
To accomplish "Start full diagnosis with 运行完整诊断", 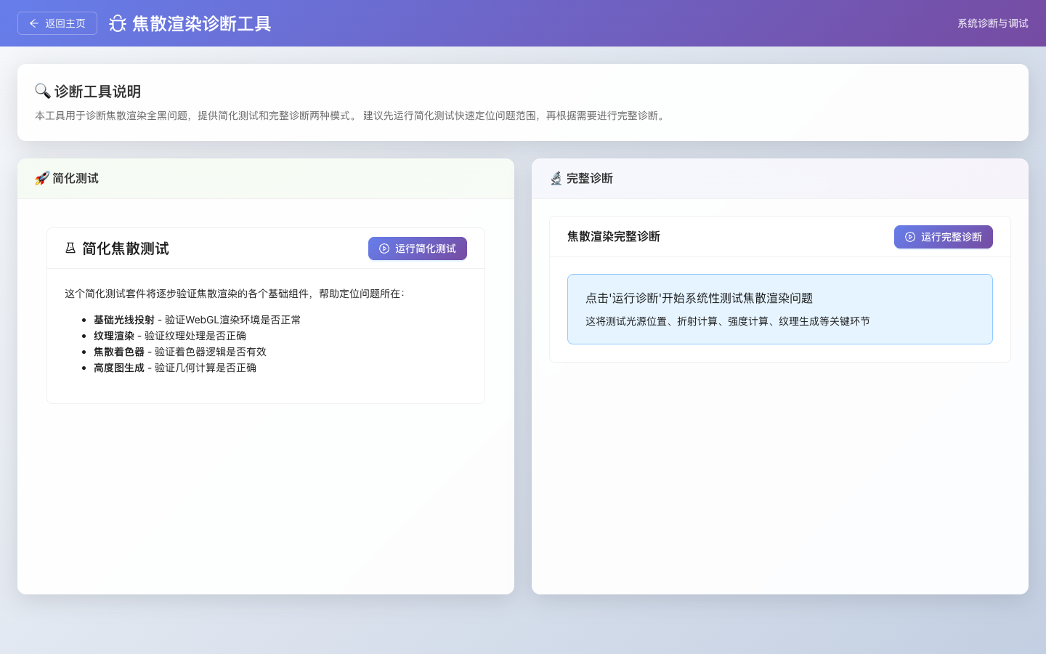I will coord(944,237).
